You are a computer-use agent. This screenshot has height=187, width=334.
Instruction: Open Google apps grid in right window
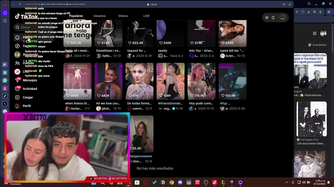pos(314,33)
